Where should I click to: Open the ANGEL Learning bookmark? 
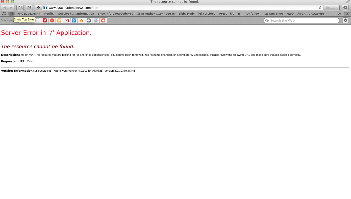(29, 14)
